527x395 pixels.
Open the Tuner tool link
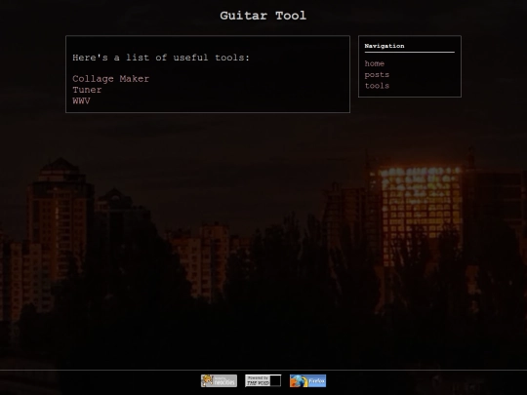pos(87,90)
